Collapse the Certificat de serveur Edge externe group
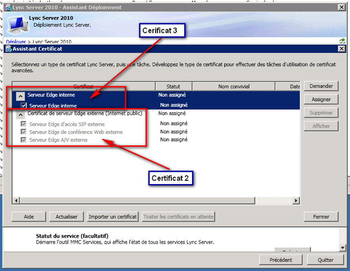350x271 pixels. click(20, 113)
